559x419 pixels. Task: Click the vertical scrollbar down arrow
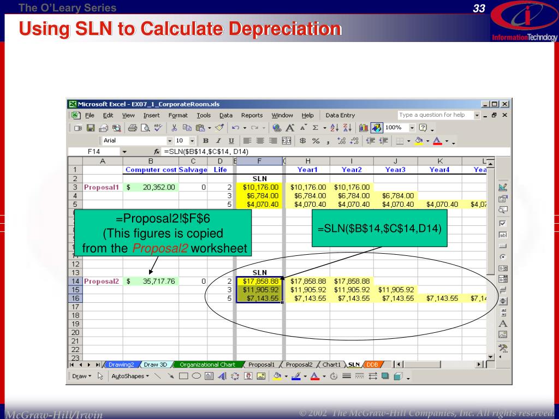pos(491,357)
